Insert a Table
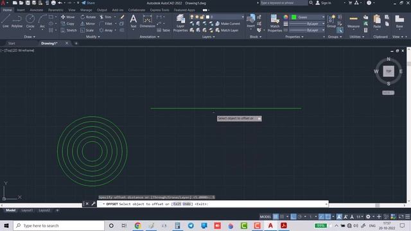The height and width of the screenshot is (231, 411). [x=164, y=30]
